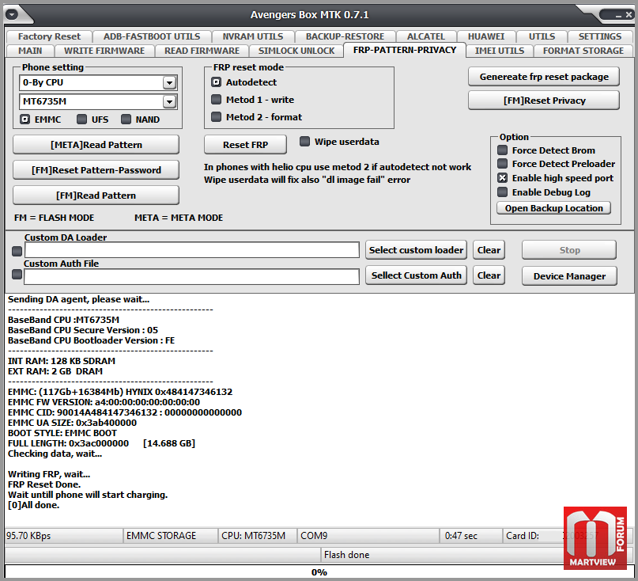Image resolution: width=638 pixels, height=581 pixels.
Task: Clear the Custom Auth File path
Action: click(489, 275)
